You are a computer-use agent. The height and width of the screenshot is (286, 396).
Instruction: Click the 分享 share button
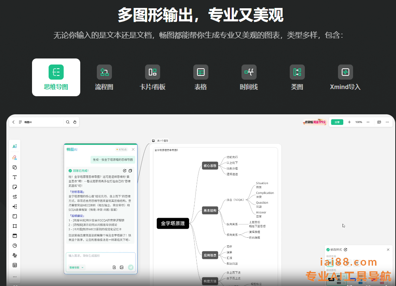337,122
